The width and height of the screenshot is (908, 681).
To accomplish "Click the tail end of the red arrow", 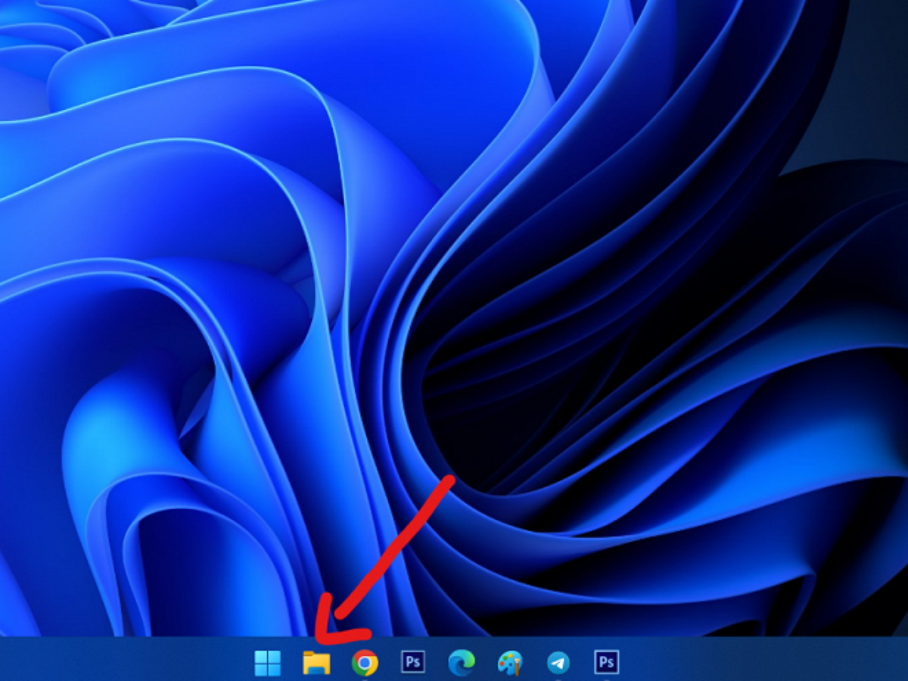I will point(451,478).
